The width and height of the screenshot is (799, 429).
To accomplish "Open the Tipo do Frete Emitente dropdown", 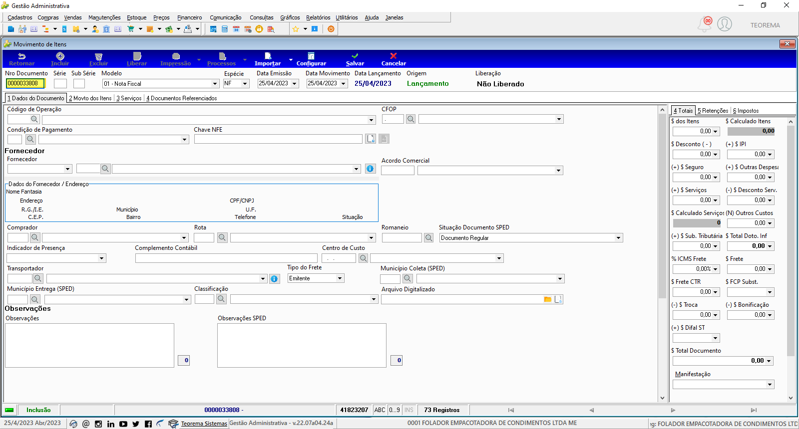I will tap(340, 278).
